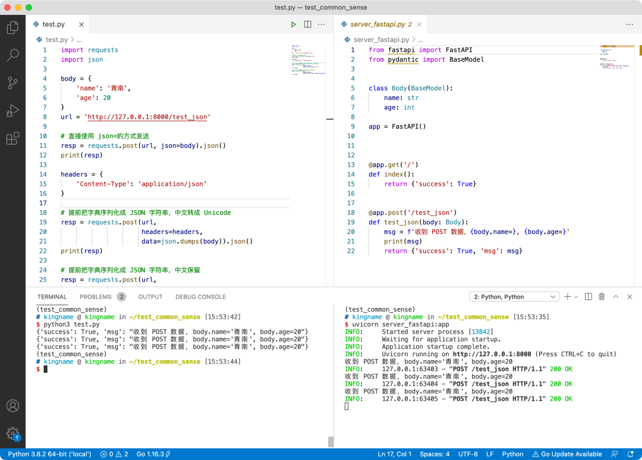Close the terminal panel
Image resolution: width=642 pixels, height=460 pixels.
pyautogui.click(x=630, y=296)
